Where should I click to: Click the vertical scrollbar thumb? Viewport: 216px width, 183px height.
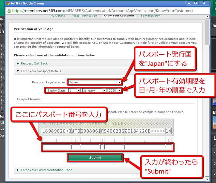tap(207, 32)
